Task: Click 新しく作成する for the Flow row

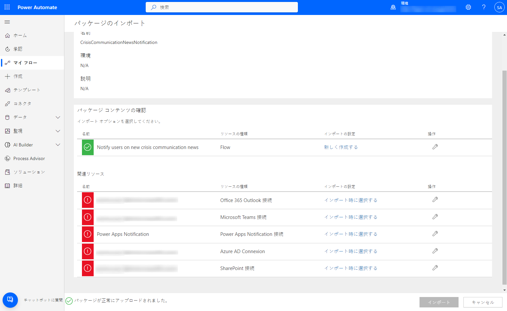Action: pos(341,147)
